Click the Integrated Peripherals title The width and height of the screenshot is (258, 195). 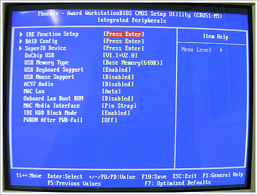click(132, 20)
